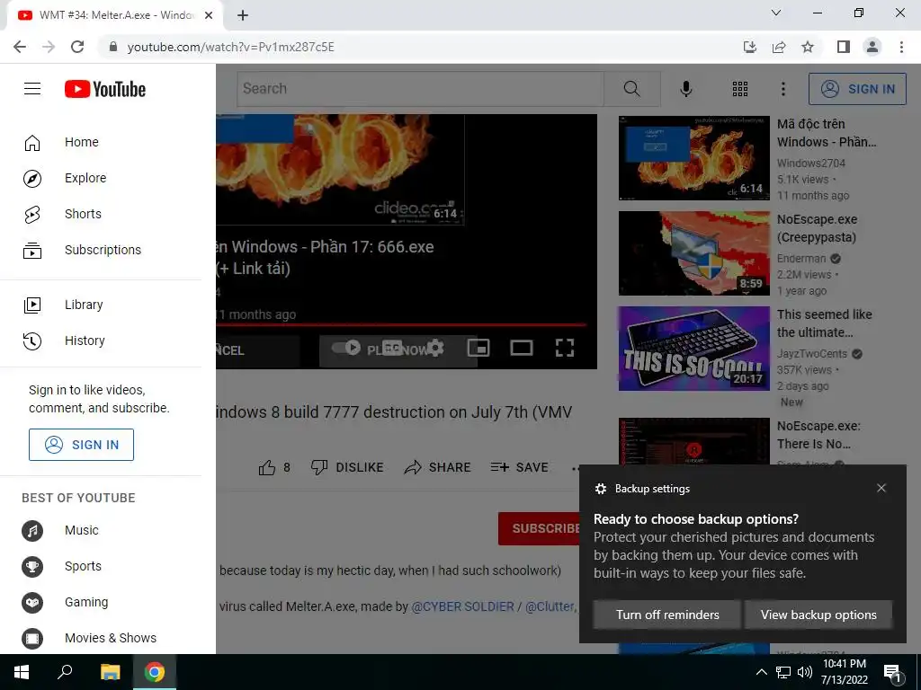The width and height of the screenshot is (921, 690).
Task: Open player settings gear icon
Action: (434, 348)
